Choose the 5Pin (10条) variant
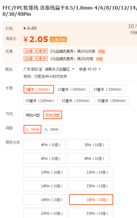This screenshot has height=218, width=137. [x=88, y=145]
